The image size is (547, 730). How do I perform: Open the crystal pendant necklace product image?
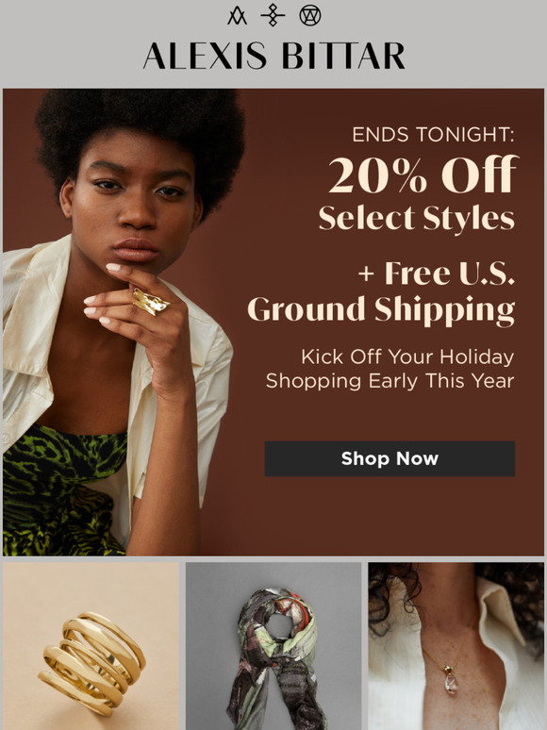coord(456,646)
